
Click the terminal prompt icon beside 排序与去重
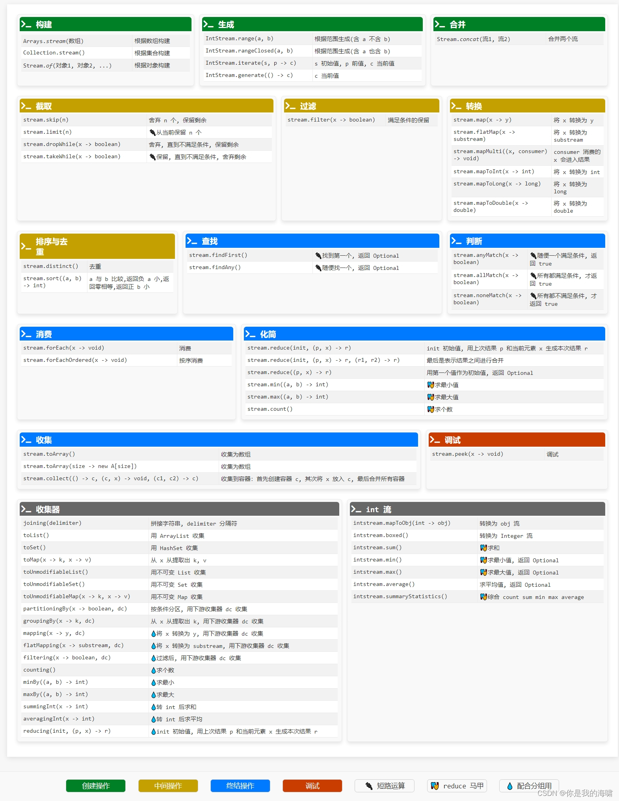click(26, 247)
